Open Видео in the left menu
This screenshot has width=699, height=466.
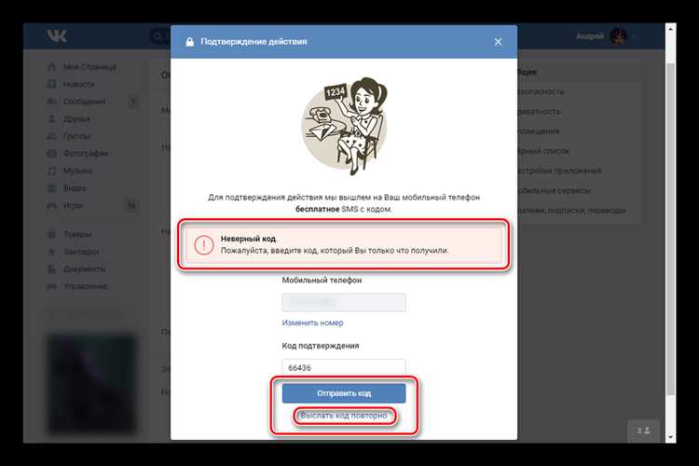click(x=75, y=187)
